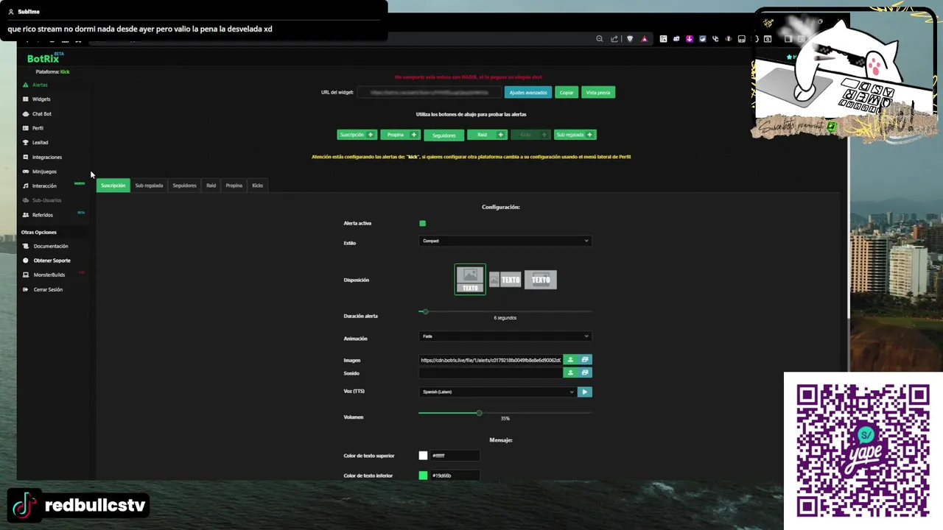Select the image-beside-text Disposición layout
This screenshot has height=530, width=943.
click(505, 280)
